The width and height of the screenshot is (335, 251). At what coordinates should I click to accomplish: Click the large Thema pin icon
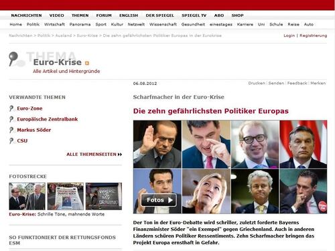click(x=13, y=59)
